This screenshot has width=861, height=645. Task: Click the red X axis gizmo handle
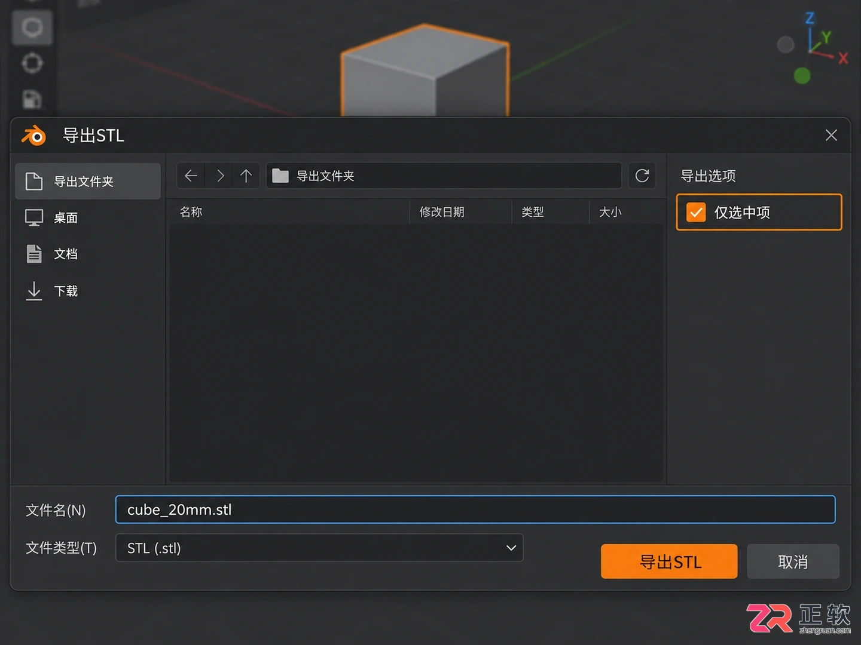pyautogui.click(x=843, y=58)
